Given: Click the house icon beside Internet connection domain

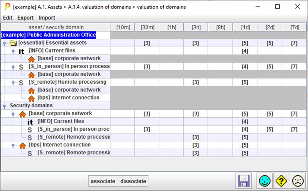Looking at the screenshot, I should click(x=22, y=145).
